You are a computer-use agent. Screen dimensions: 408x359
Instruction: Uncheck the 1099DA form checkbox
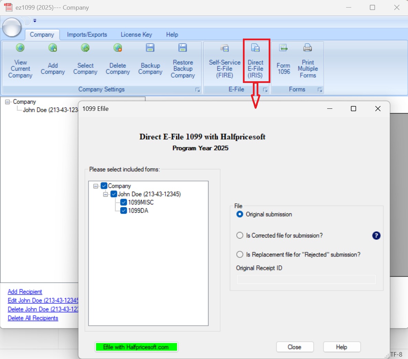(x=124, y=211)
